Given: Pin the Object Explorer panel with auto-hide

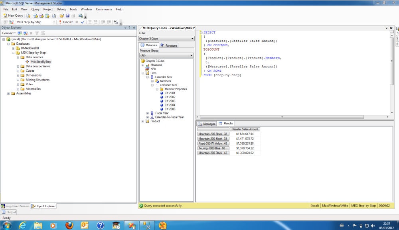Looking at the screenshot, I should 130,28.
